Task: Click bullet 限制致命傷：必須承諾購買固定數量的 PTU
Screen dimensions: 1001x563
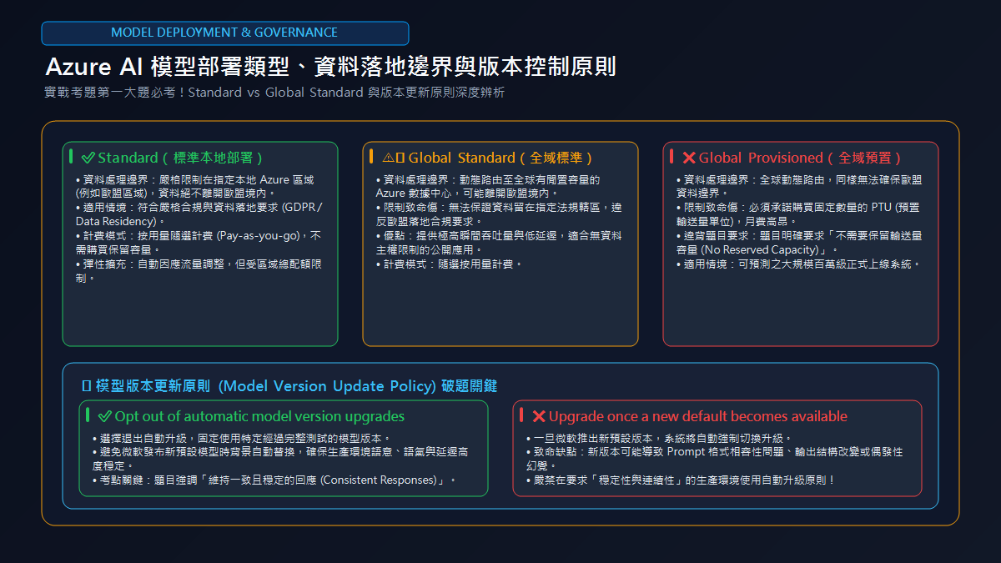Action: coord(797,214)
